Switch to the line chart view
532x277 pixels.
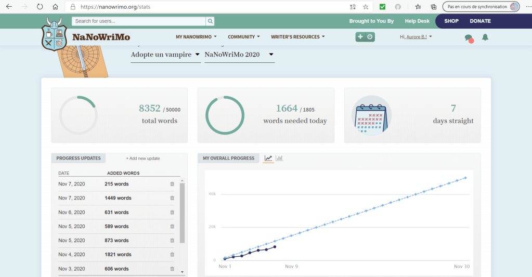tap(268, 158)
